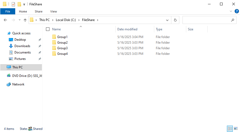
Task: Open Pictures in the navigation pane
Action: coord(20,59)
